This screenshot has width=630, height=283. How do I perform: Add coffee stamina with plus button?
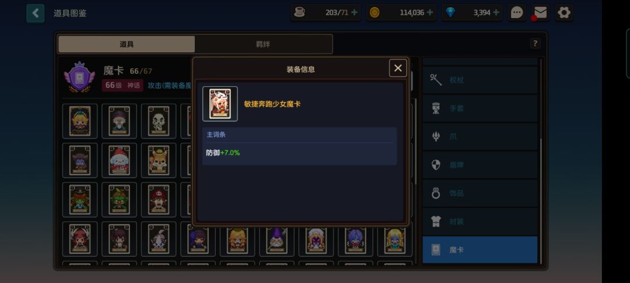tap(354, 12)
